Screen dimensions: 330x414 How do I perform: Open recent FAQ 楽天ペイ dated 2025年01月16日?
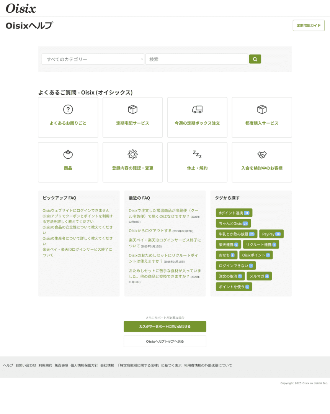pos(165,243)
